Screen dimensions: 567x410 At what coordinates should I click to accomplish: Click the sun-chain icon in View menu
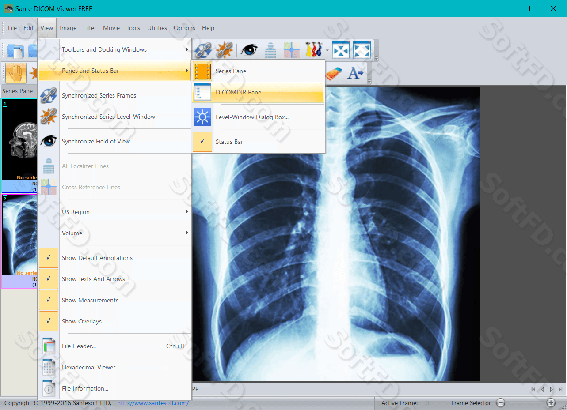[x=49, y=117]
